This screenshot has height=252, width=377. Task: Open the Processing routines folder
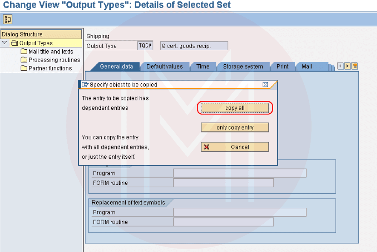54,60
